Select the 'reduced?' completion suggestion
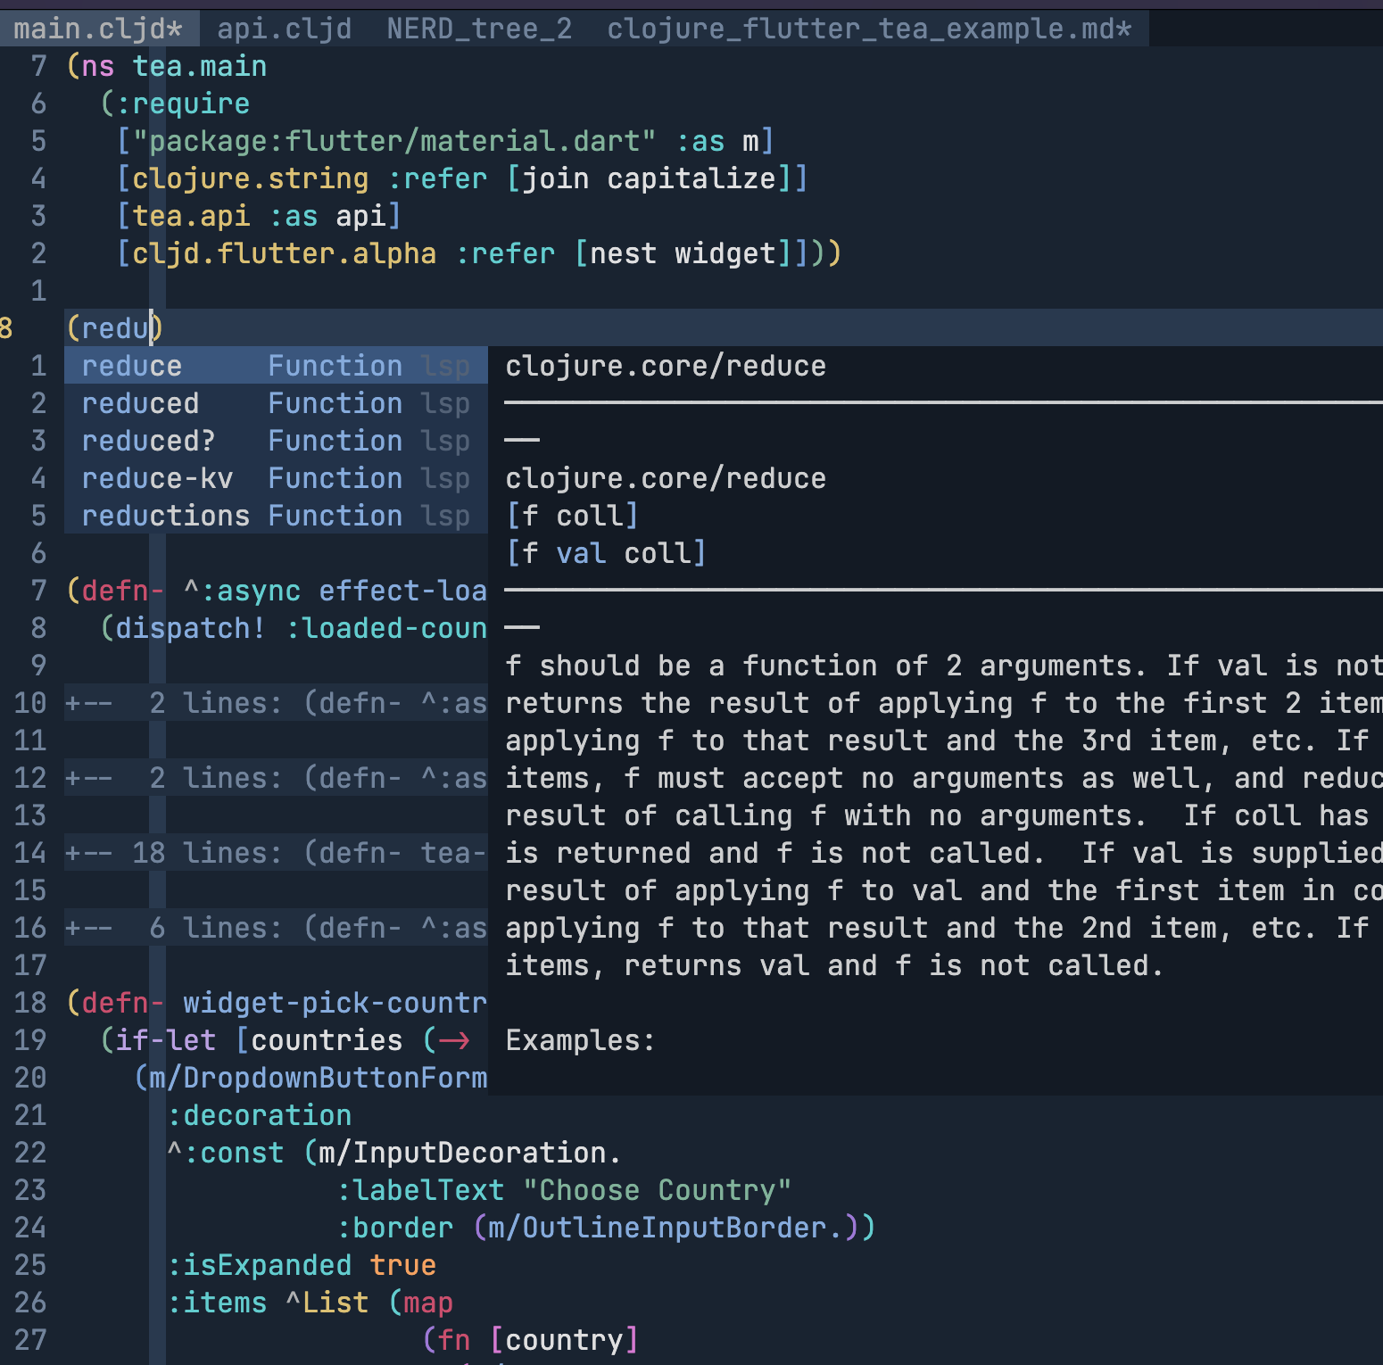The width and height of the screenshot is (1383, 1365). (x=276, y=441)
